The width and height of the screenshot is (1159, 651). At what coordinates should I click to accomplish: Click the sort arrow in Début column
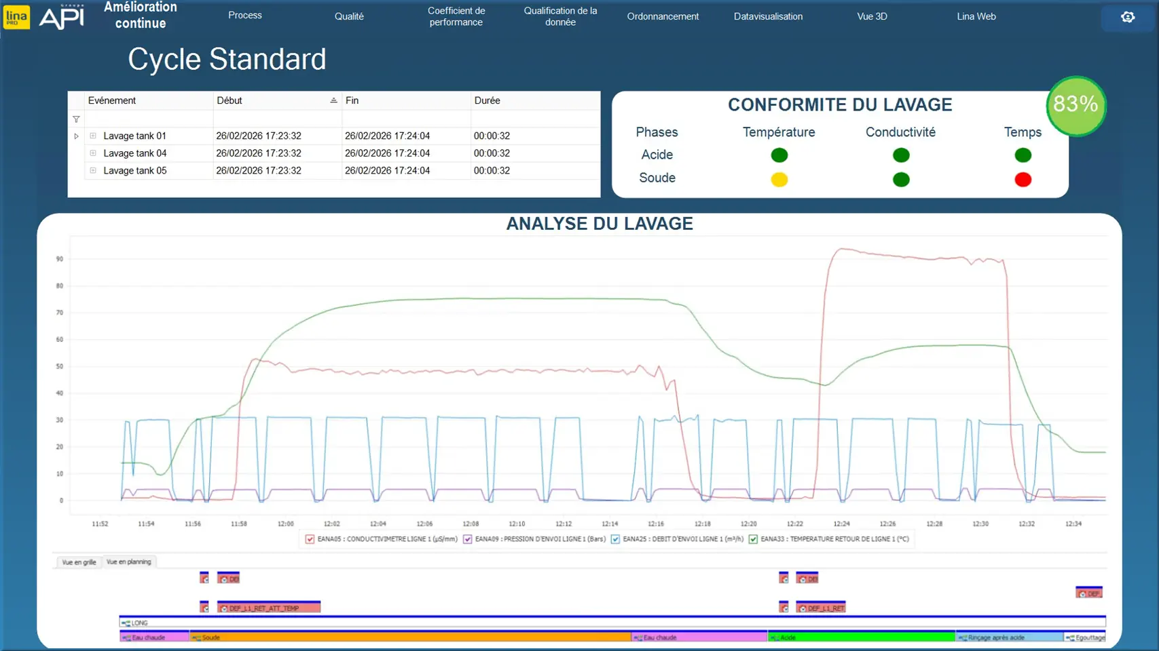pyautogui.click(x=333, y=100)
